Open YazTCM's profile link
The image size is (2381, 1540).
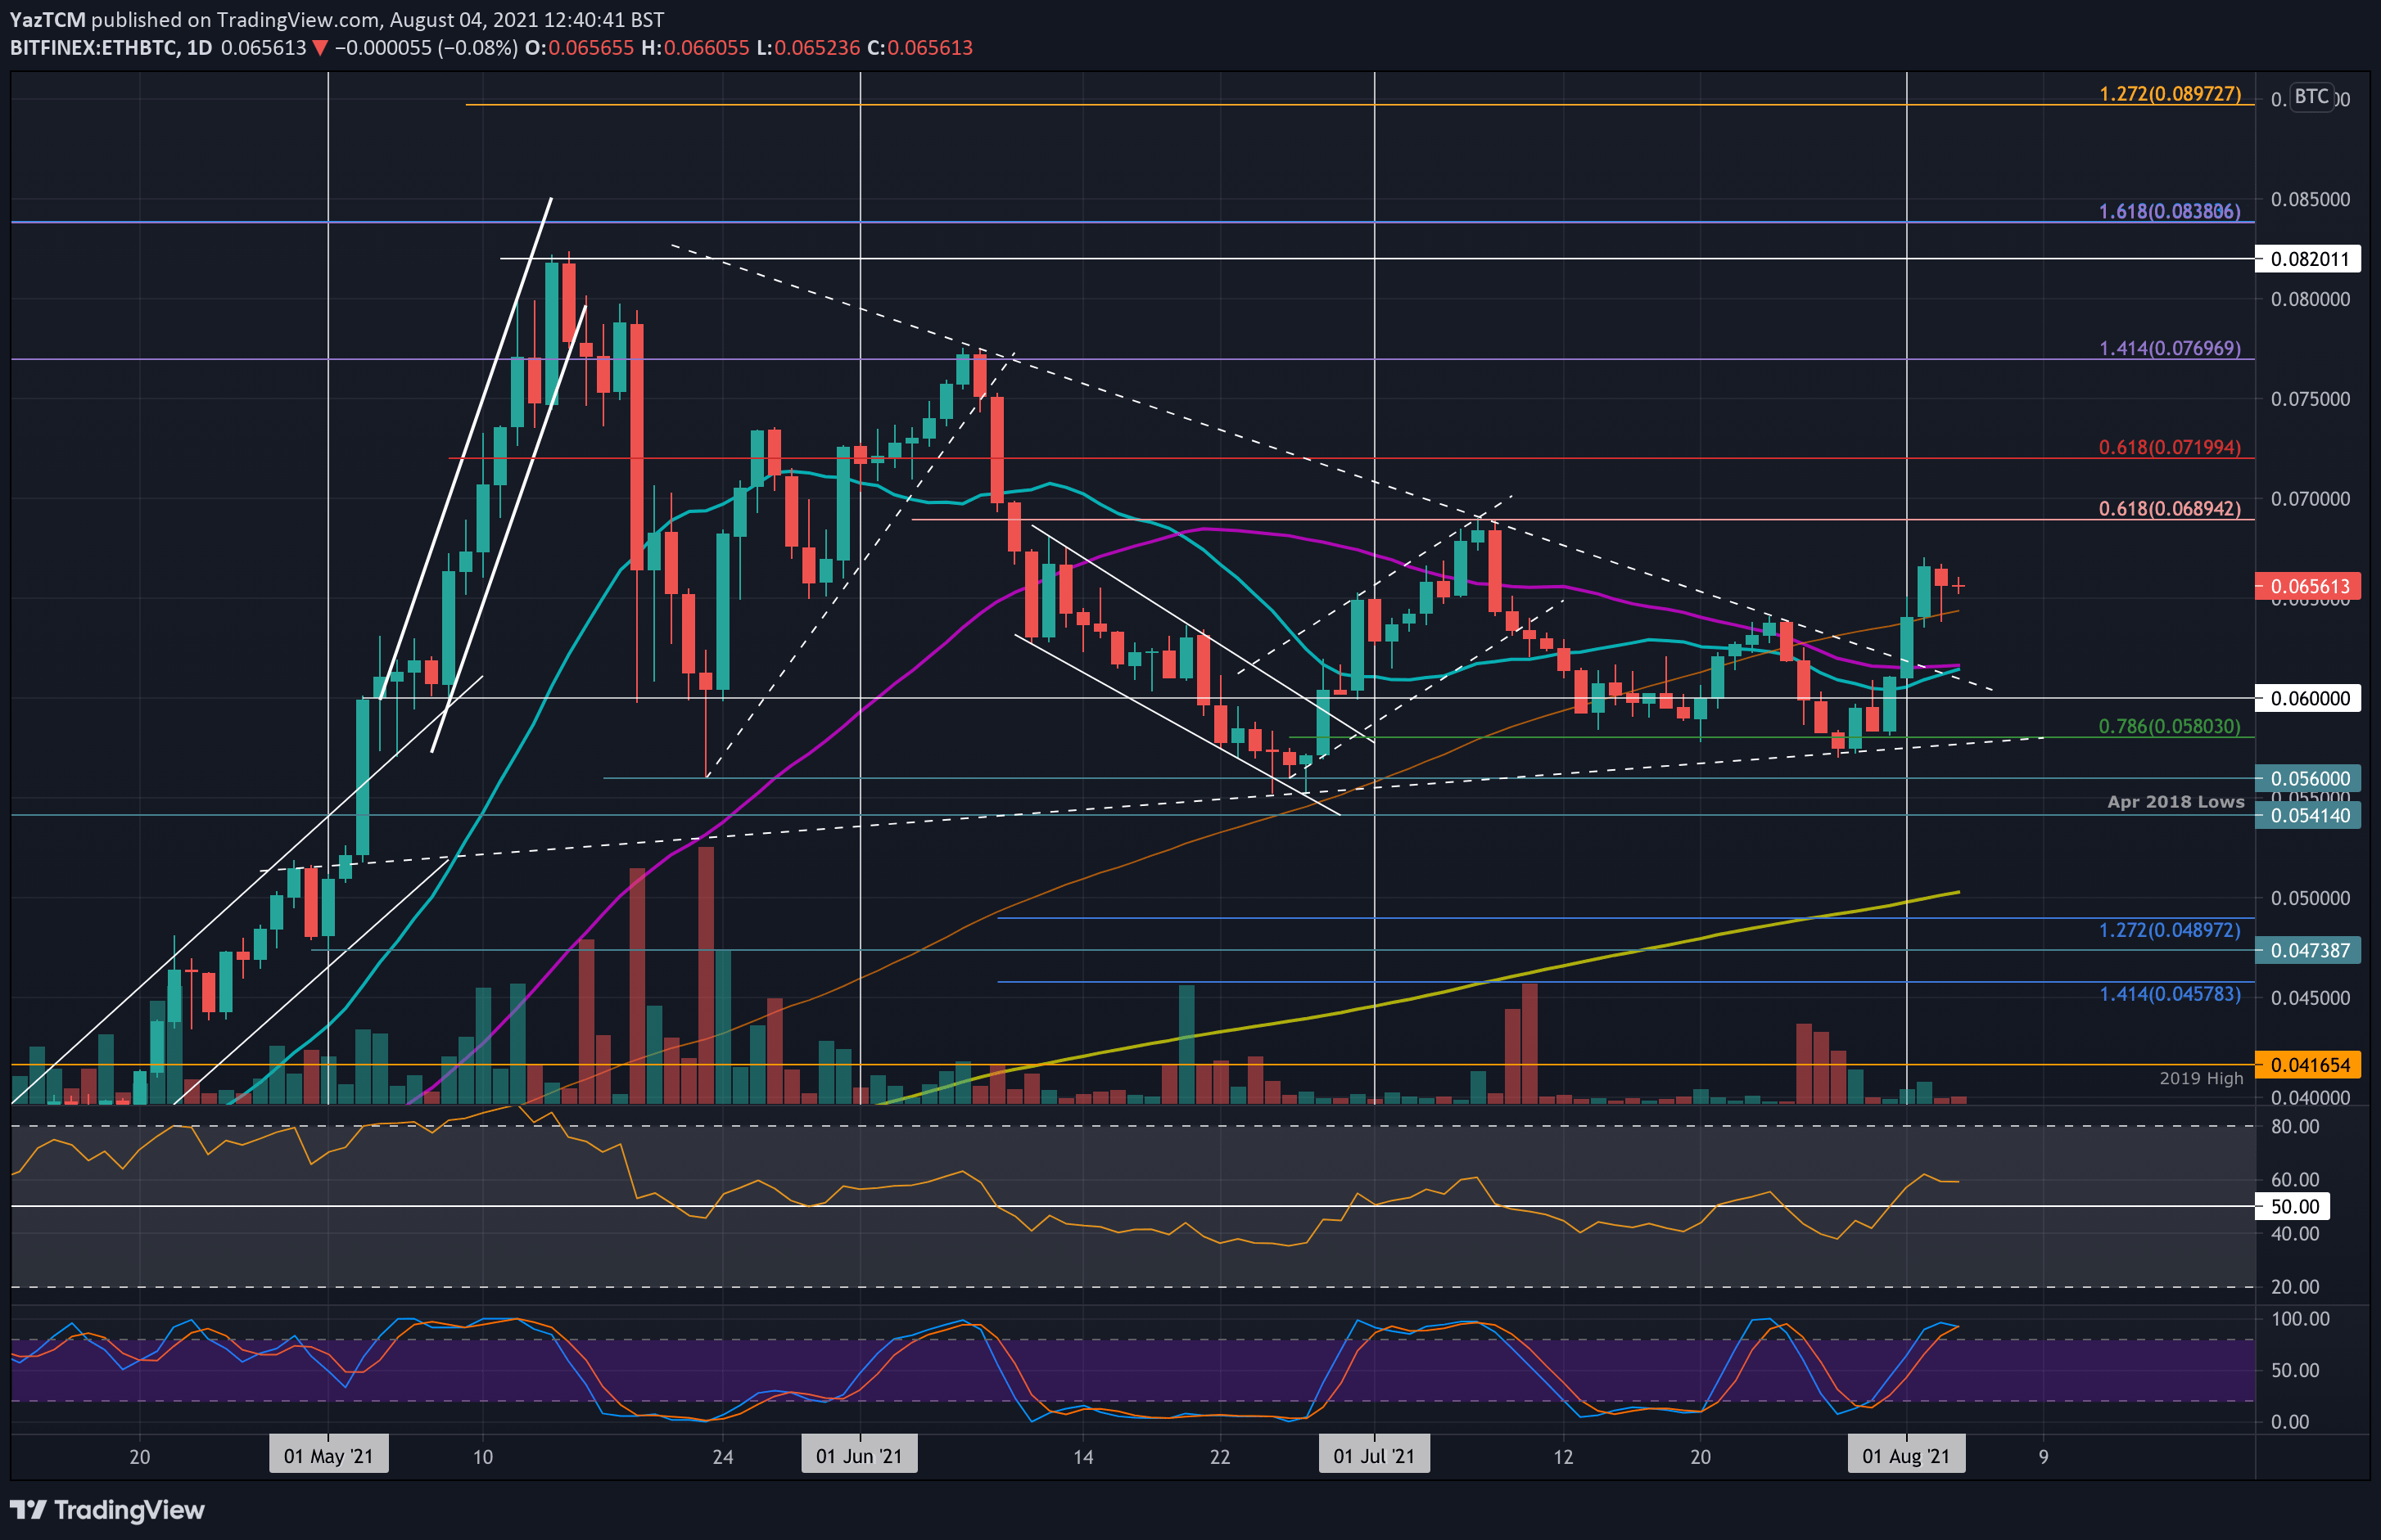point(47,19)
